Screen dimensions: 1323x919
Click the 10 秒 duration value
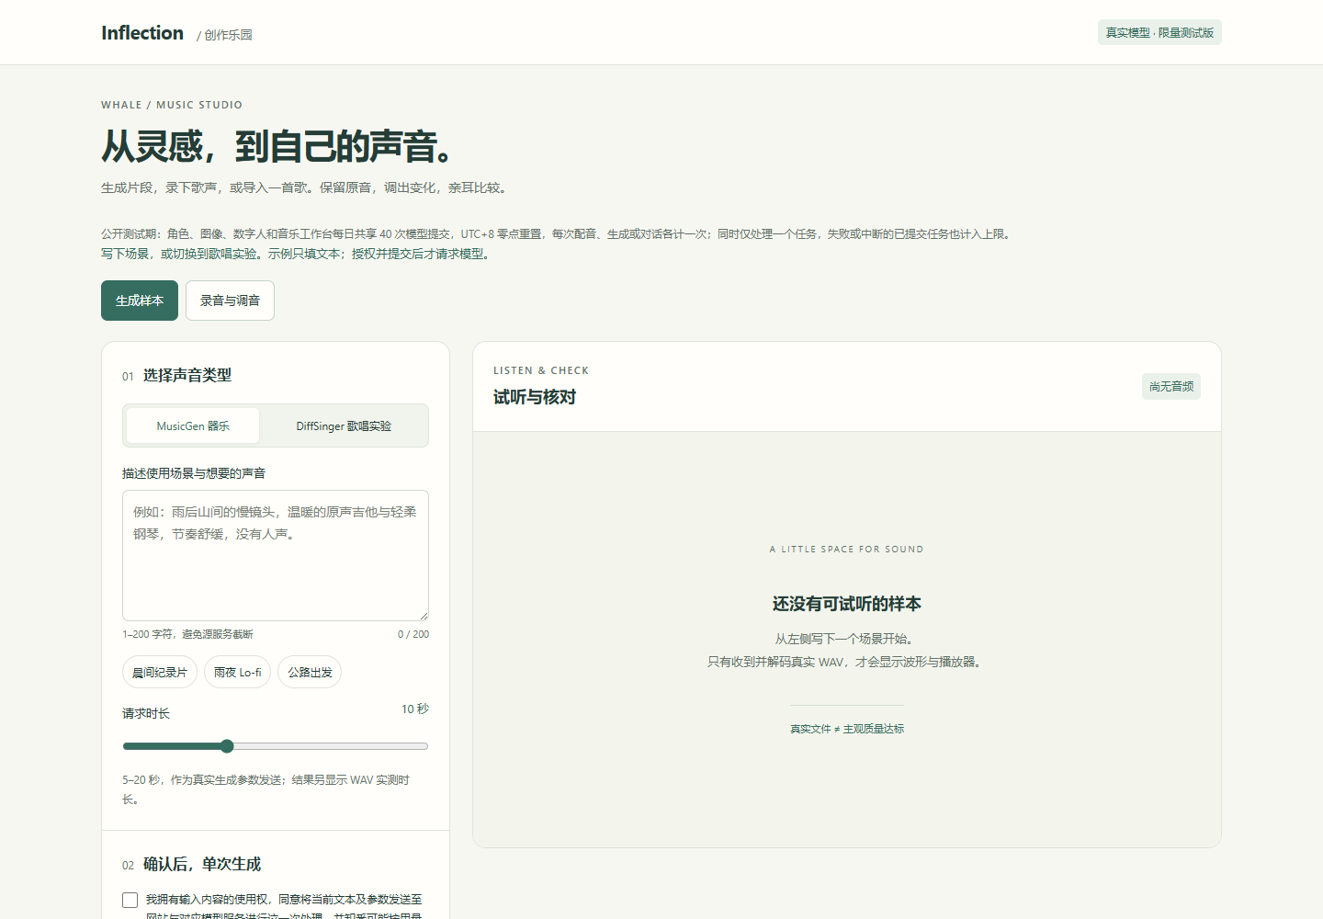pos(415,709)
